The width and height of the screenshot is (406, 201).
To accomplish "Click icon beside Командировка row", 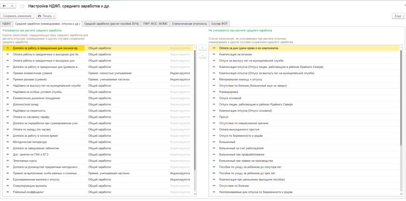I will click(x=214, y=92).
